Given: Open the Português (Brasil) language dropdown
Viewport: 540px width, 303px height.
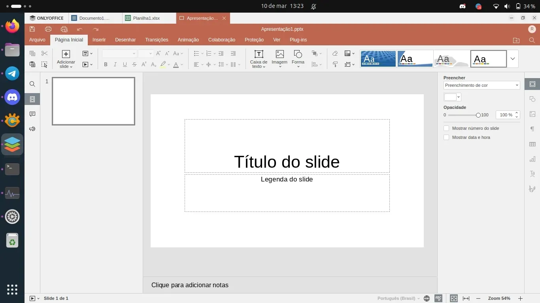Looking at the screenshot, I should 398,299.
